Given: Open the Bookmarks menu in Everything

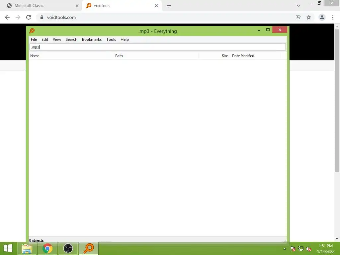Looking at the screenshot, I should [x=92, y=40].
